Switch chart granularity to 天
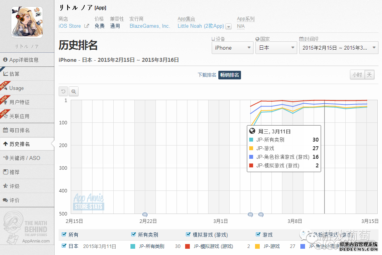The image size is (382, 255). [x=370, y=75]
